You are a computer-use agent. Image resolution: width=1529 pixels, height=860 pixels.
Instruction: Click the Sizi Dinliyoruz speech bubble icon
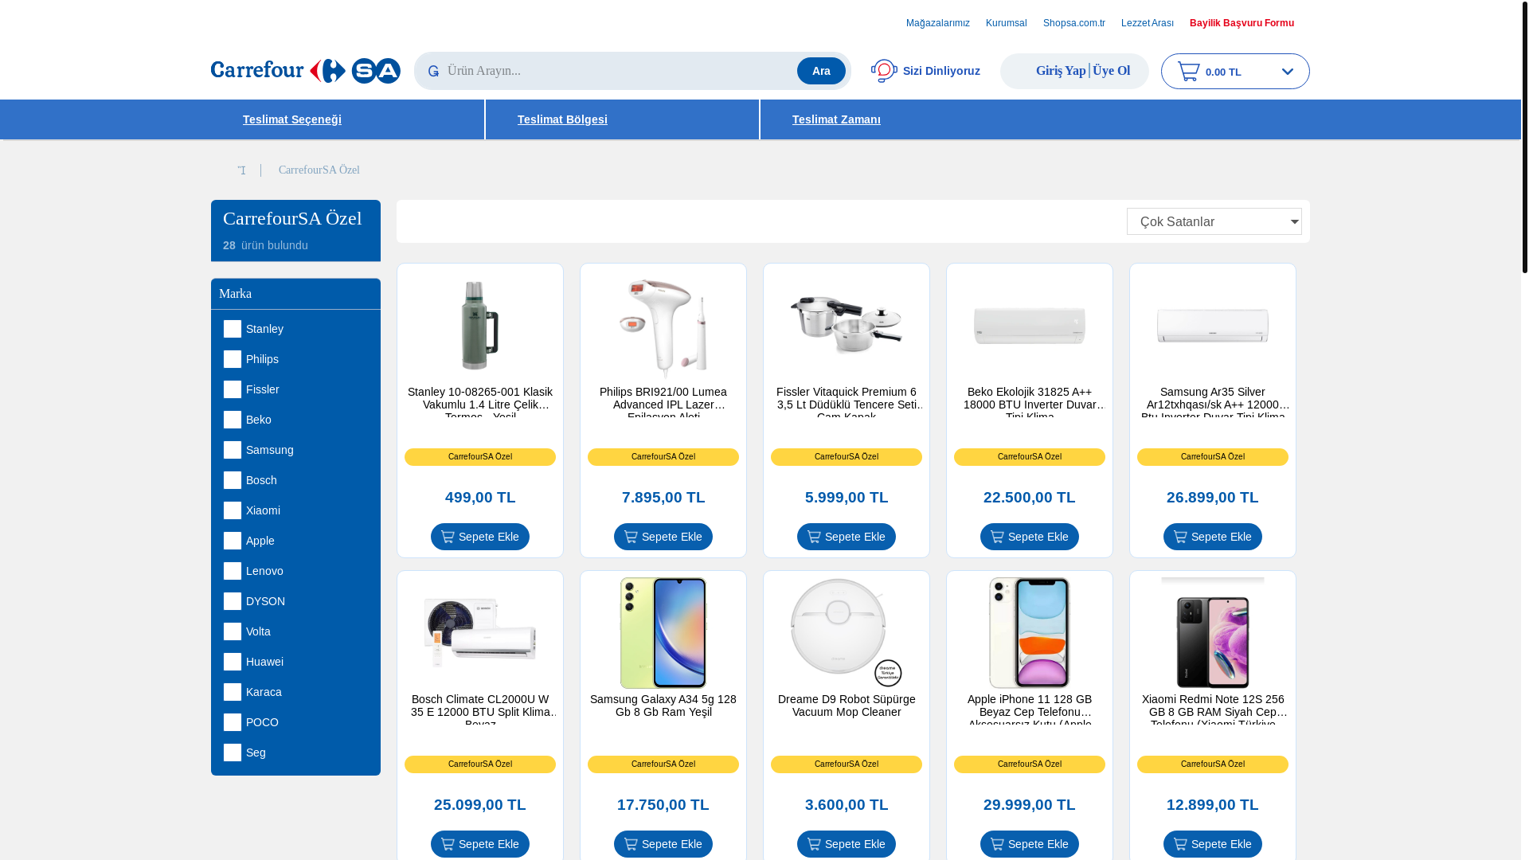884,71
